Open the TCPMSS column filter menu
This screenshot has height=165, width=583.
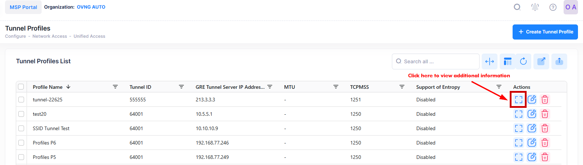point(402,87)
